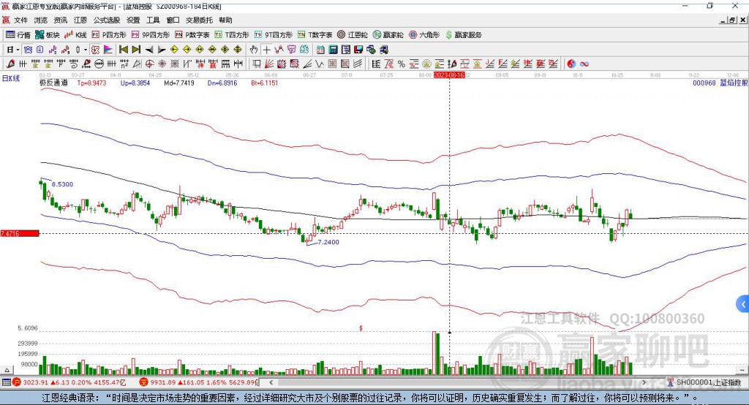The height and width of the screenshot is (405, 749).
Task: Click the 9931.89 index status entry
Action: click(x=199, y=382)
